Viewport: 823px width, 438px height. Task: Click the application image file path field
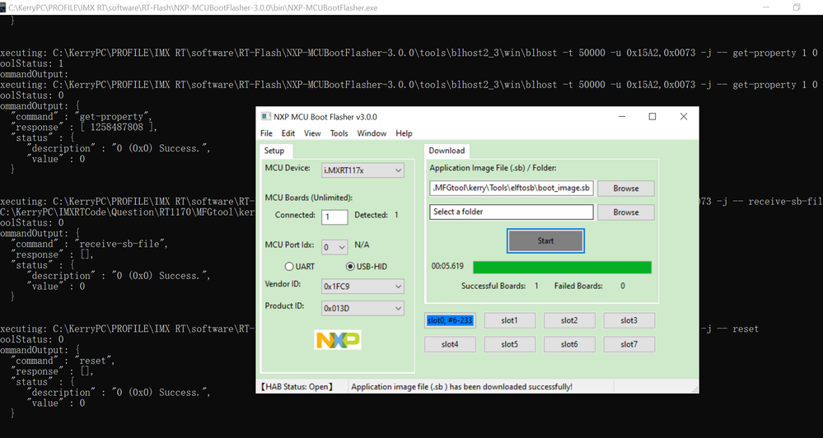click(512, 188)
